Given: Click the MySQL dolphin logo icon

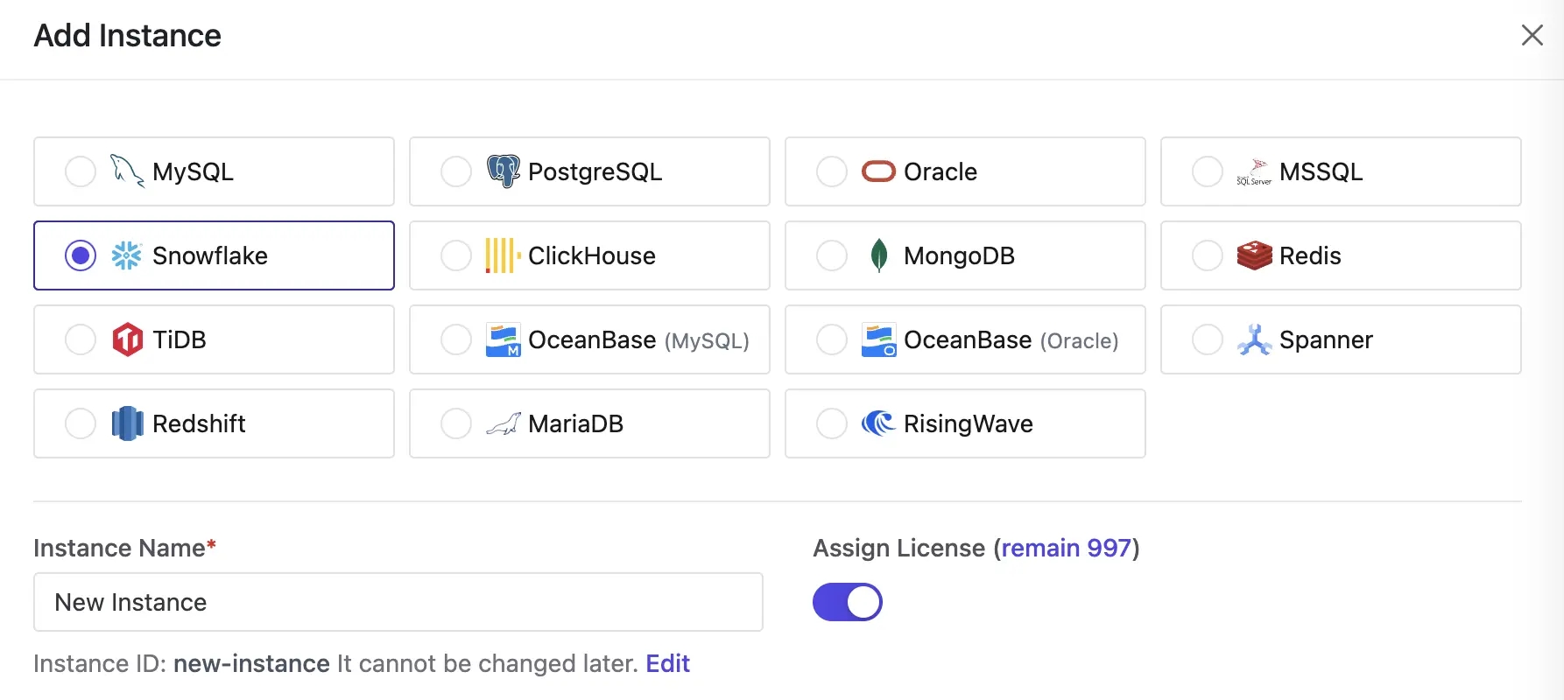Looking at the screenshot, I should tap(127, 171).
